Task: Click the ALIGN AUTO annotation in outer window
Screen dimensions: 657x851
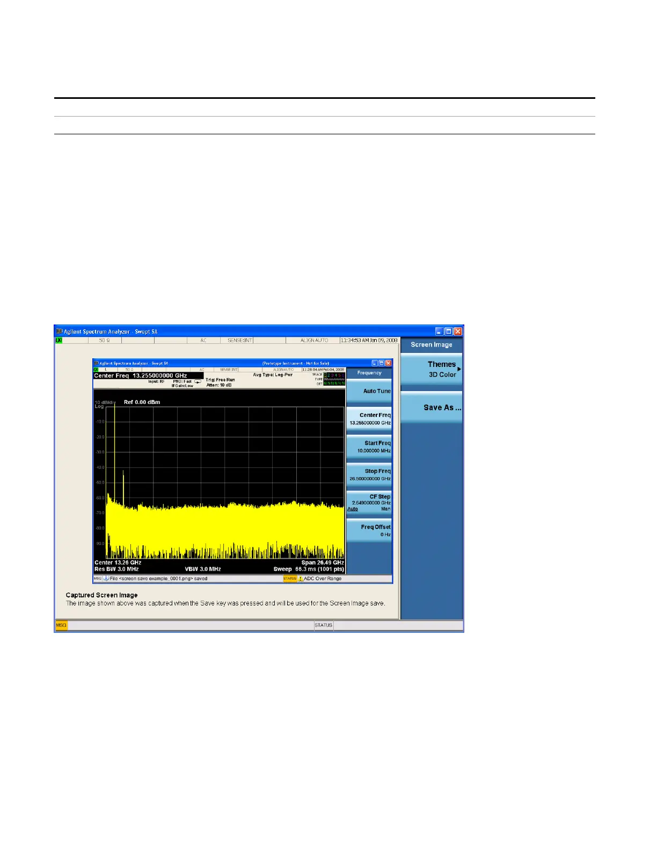Action: click(315, 341)
